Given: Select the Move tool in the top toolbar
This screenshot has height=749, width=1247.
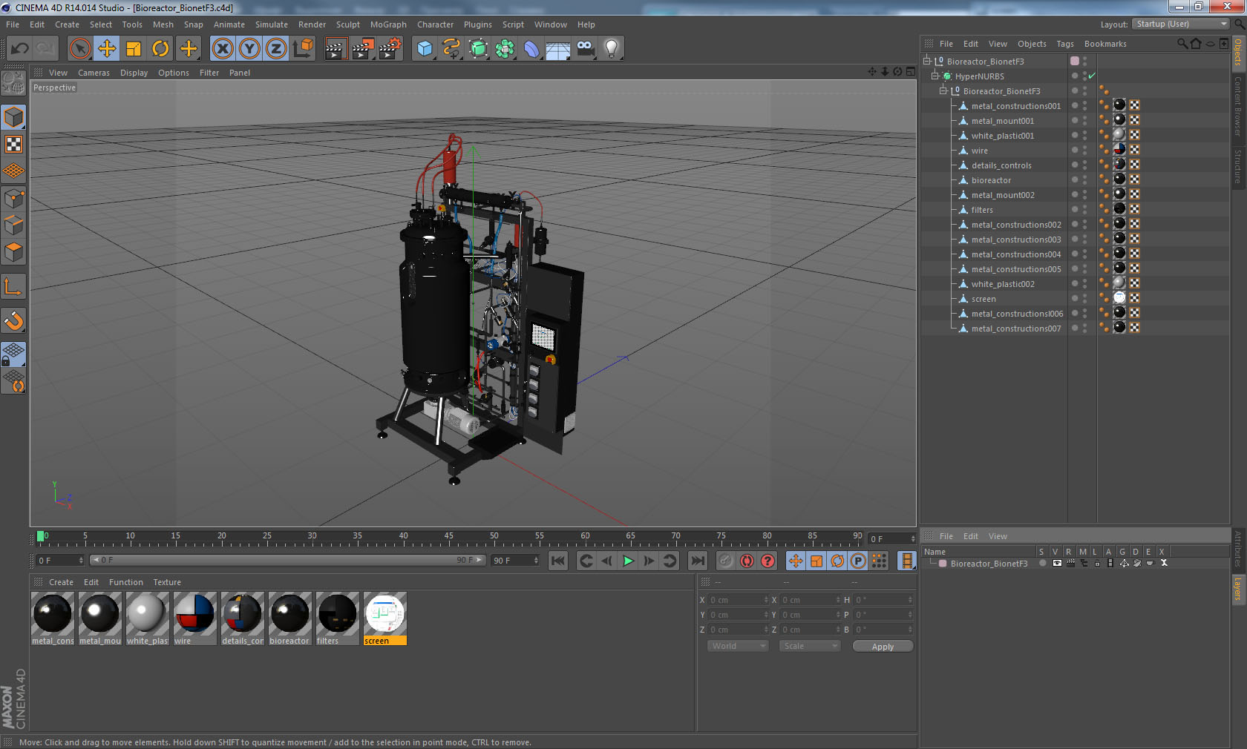Looking at the screenshot, I should (107, 49).
